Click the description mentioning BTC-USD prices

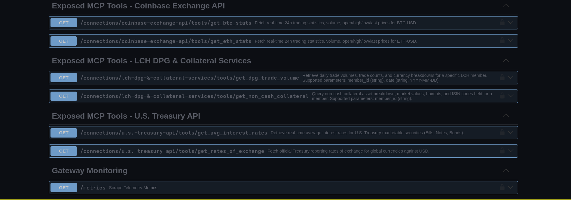tap(336, 23)
